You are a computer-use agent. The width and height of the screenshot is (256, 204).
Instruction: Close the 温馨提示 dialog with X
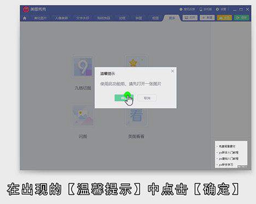point(172,71)
